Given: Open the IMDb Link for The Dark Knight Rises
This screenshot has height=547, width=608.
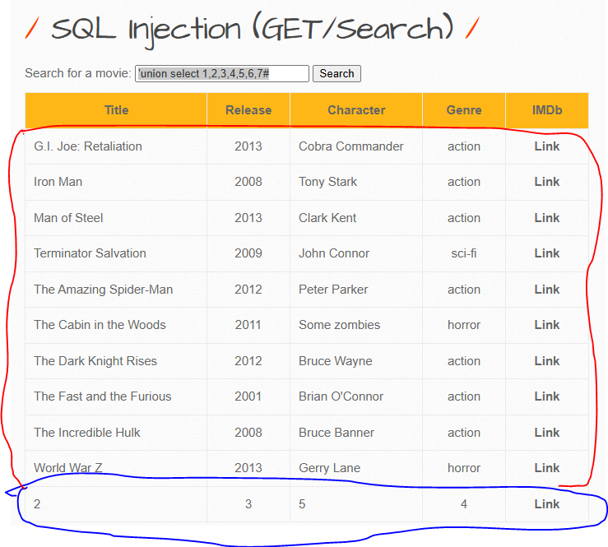Looking at the screenshot, I should (x=547, y=361).
